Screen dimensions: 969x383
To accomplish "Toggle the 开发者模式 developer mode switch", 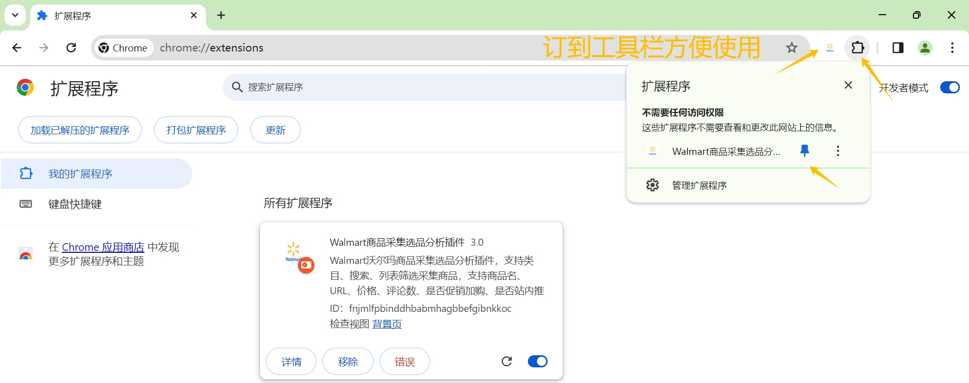I will tap(950, 88).
